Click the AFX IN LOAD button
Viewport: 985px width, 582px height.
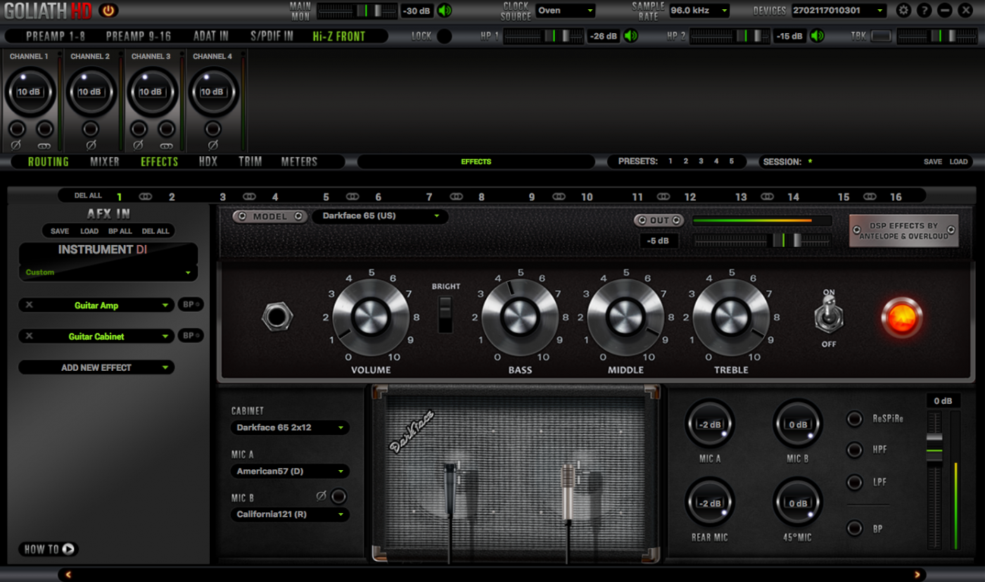coord(89,231)
